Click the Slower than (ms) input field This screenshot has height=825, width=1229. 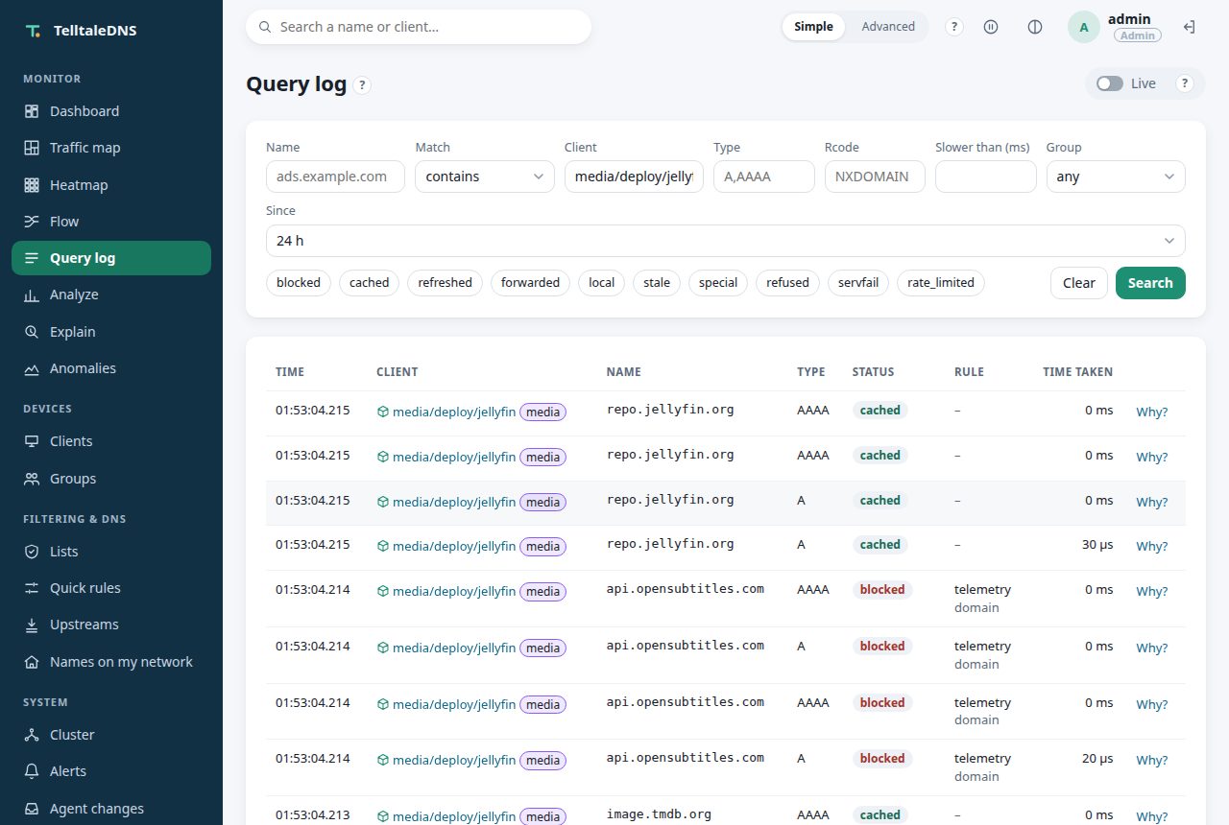[986, 177]
